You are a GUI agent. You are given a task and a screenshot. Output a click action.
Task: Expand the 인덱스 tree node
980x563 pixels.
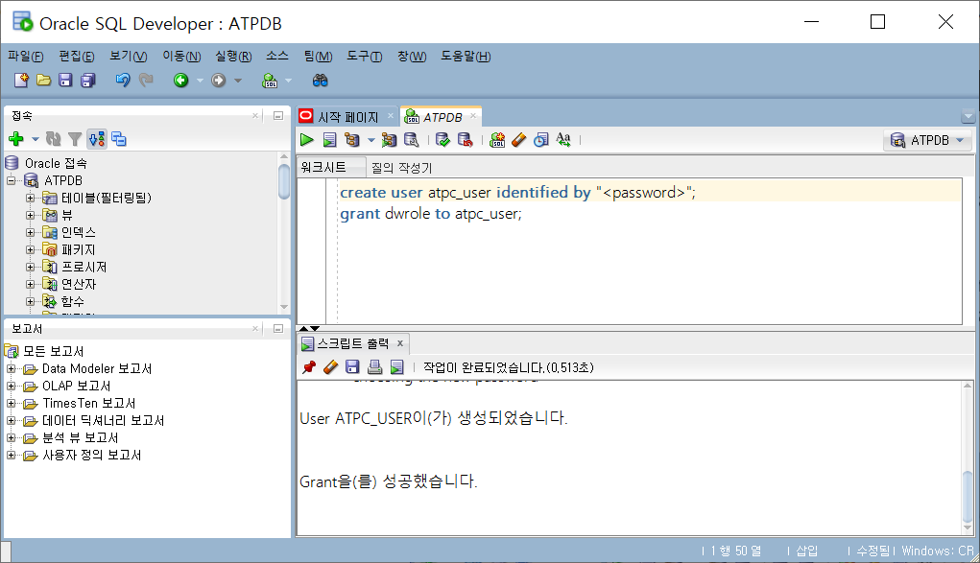[x=30, y=232]
